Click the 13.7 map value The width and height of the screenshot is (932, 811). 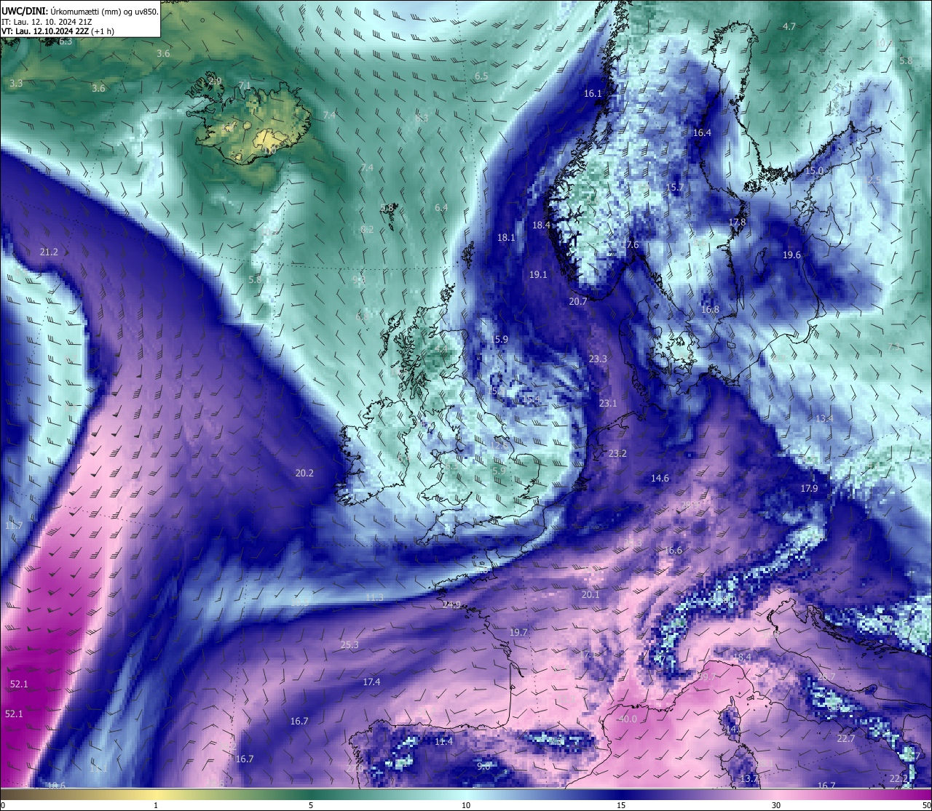coord(749,778)
